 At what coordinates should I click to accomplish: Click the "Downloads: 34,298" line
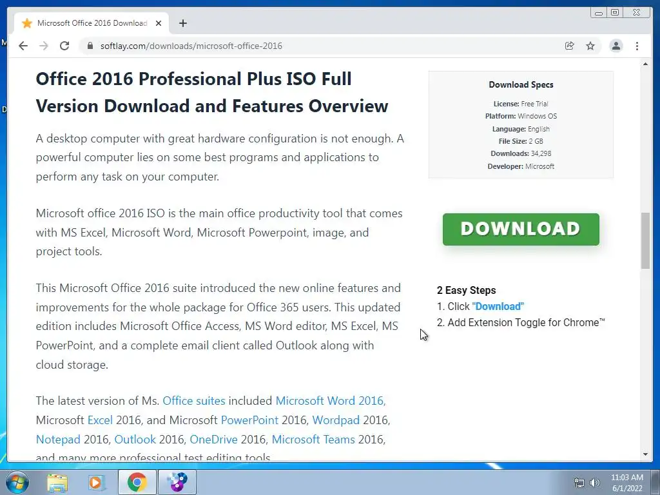pos(521,153)
